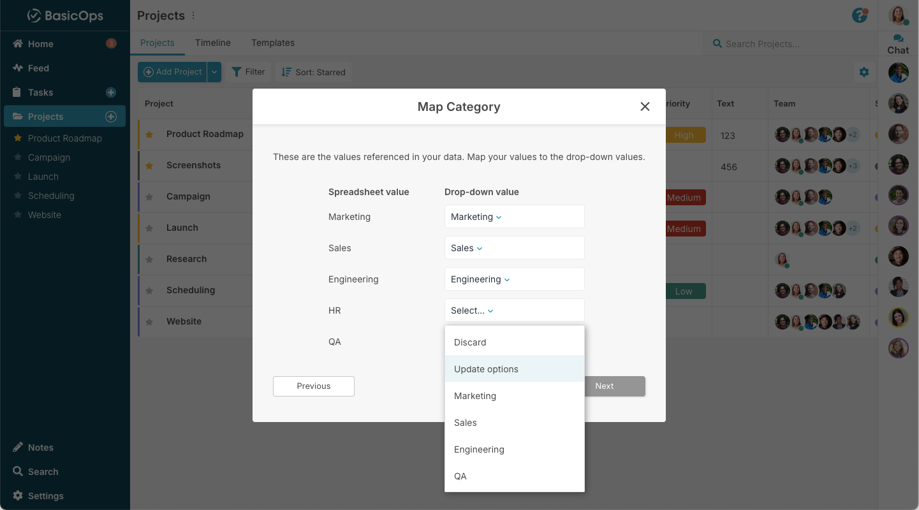Screen dimensions: 919x510
Task: Select Discard in the dropdown list
Action: [x=470, y=342]
